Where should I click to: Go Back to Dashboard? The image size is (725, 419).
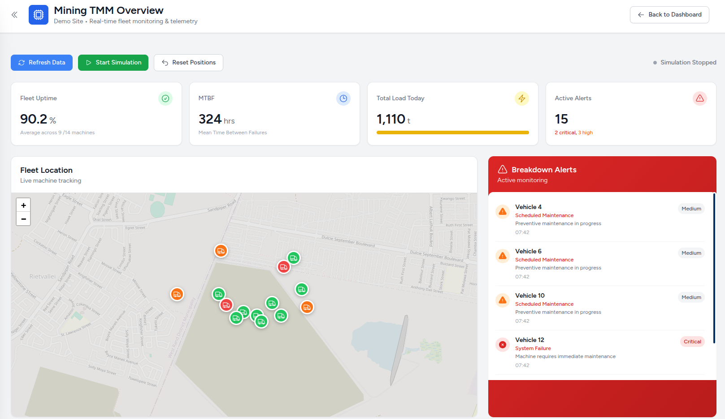coord(669,14)
